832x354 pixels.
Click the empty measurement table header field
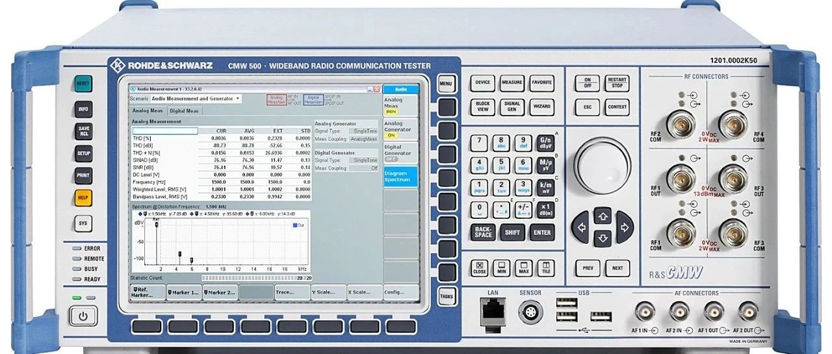coord(164,131)
